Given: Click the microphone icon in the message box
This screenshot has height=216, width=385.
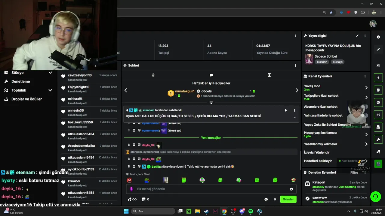Looking at the screenshot, I should pos(131,189).
